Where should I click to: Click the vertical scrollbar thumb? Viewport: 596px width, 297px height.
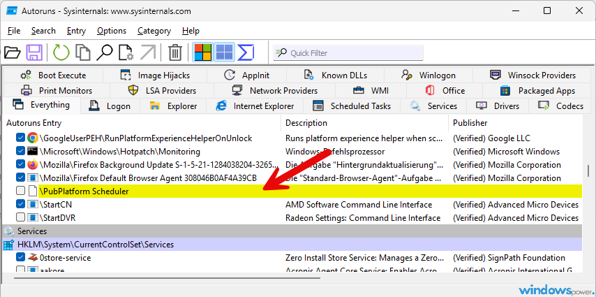pyautogui.click(x=588, y=169)
